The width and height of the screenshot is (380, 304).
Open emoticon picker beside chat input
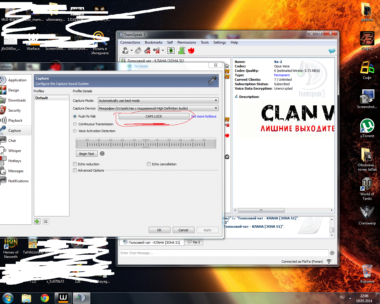click(332, 253)
